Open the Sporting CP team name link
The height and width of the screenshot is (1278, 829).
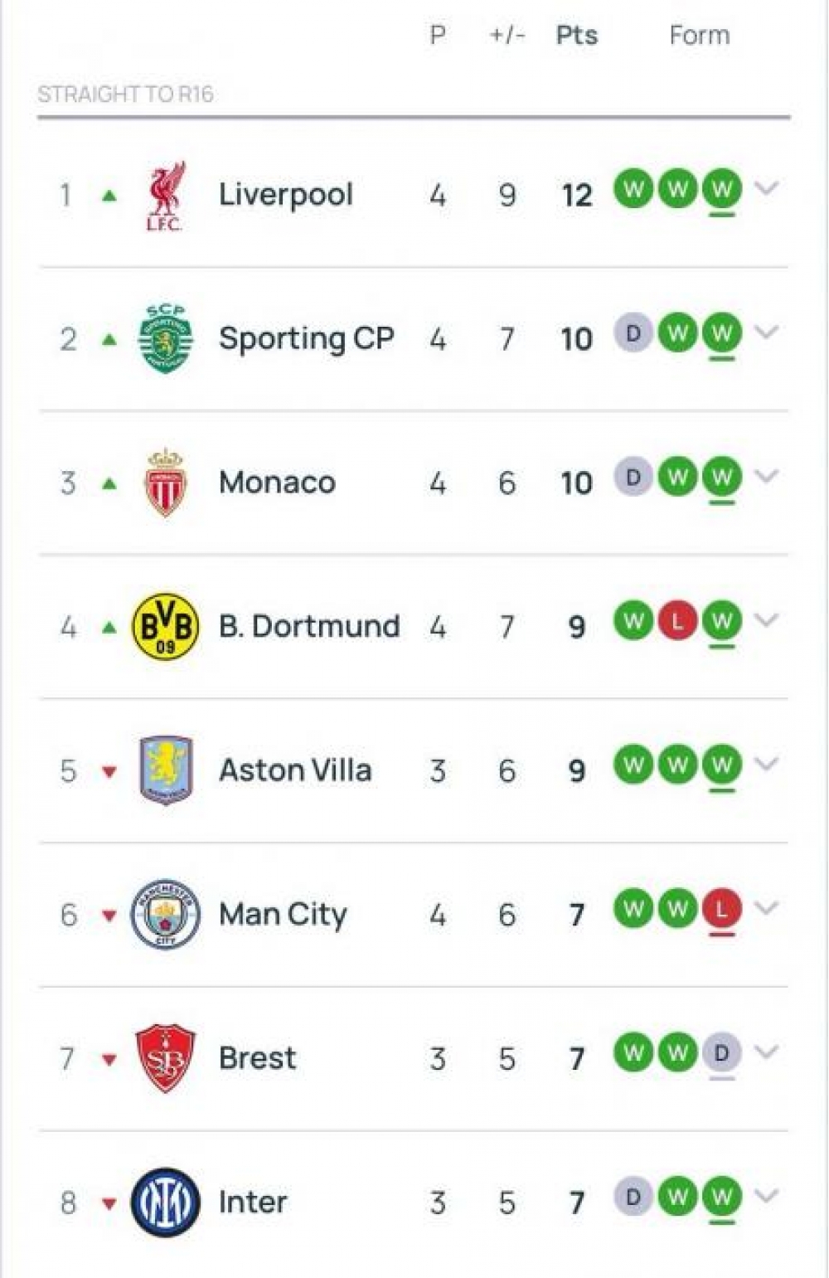pos(306,339)
